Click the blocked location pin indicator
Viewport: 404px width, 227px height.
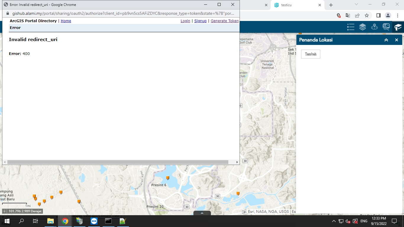[338, 15]
